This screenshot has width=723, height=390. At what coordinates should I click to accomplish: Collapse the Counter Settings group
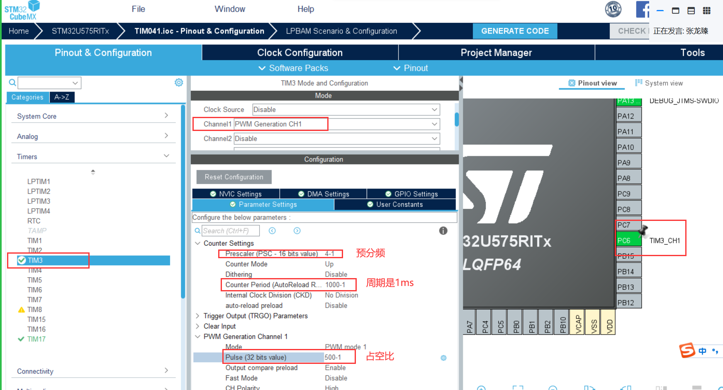(x=198, y=243)
